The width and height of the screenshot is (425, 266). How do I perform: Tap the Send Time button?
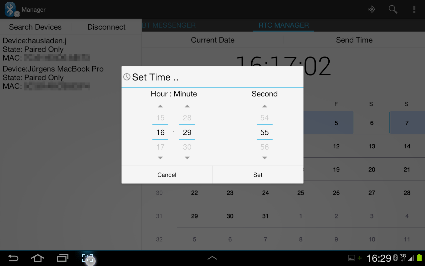(x=354, y=40)
